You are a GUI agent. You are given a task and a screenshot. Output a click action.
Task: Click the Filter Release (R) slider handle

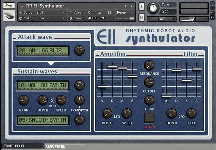[197, 69]
